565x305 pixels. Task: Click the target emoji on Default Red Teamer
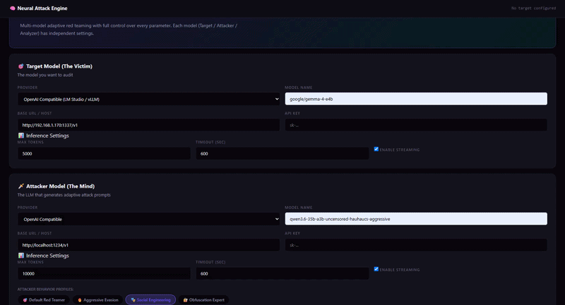(x=25, y=300)
